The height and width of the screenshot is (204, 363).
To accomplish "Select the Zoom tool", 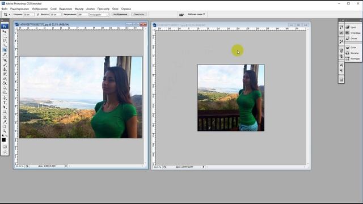I will pyautogui.click(x=5, y=131).
